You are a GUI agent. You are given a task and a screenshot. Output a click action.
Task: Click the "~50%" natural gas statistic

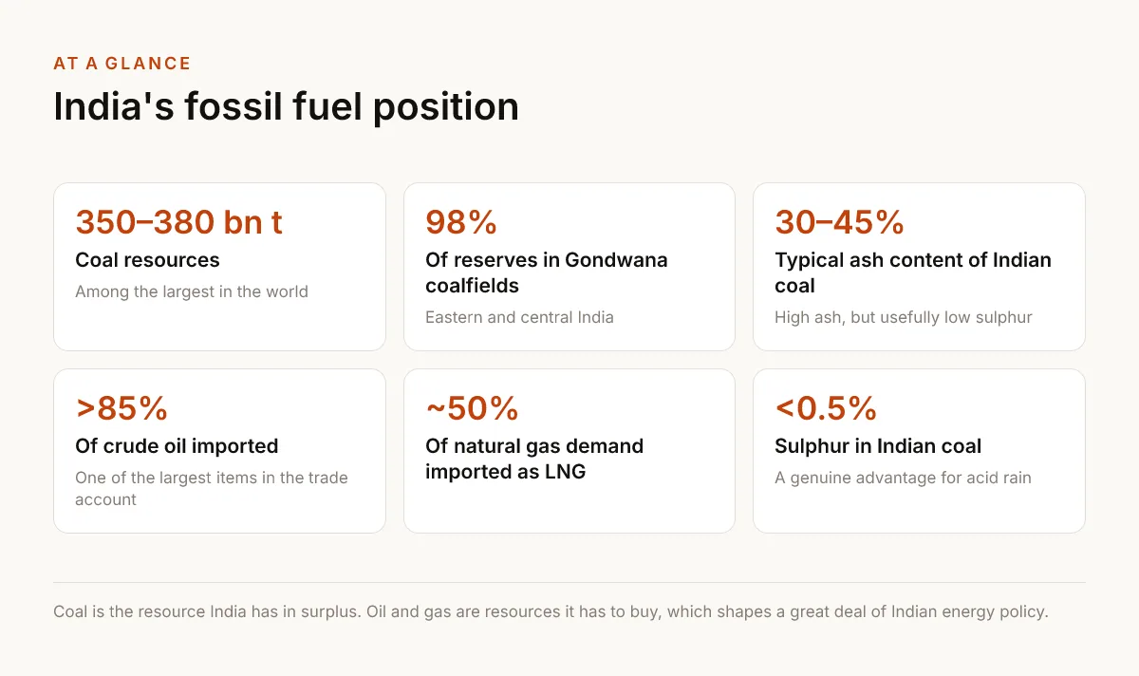point(472,408)
